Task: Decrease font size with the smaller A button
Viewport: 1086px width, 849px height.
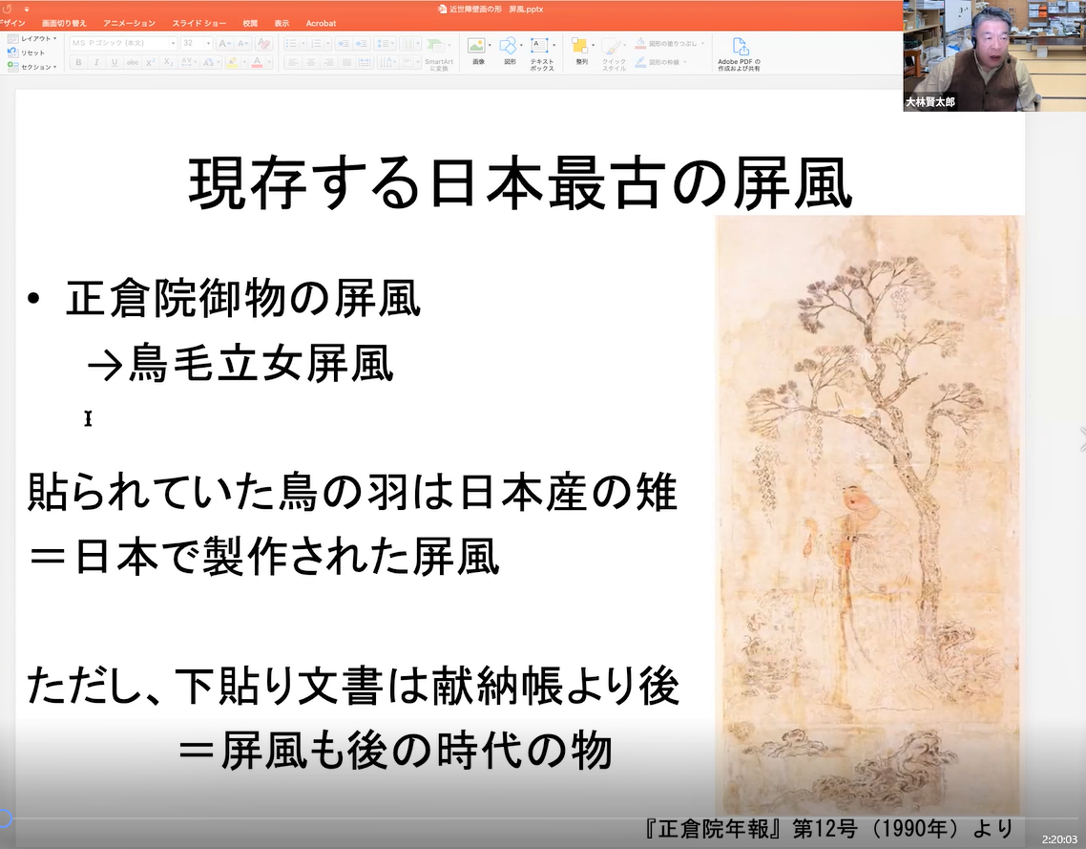Action: coord(243,43)
